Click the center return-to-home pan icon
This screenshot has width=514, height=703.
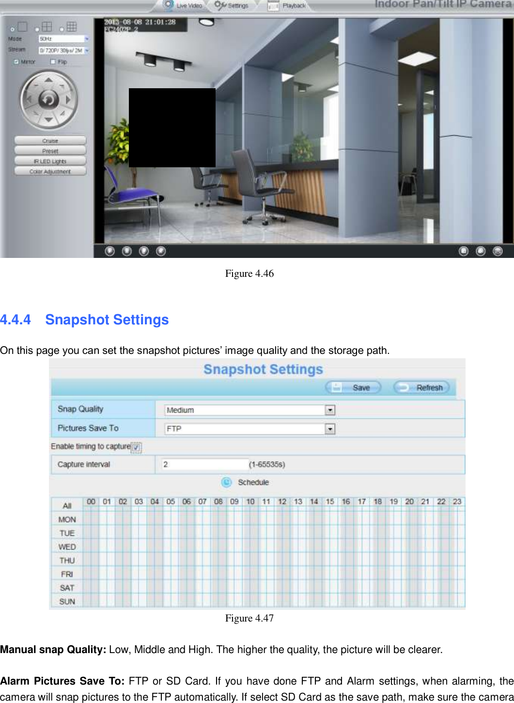pyautogui.click(x=48, y=99)
